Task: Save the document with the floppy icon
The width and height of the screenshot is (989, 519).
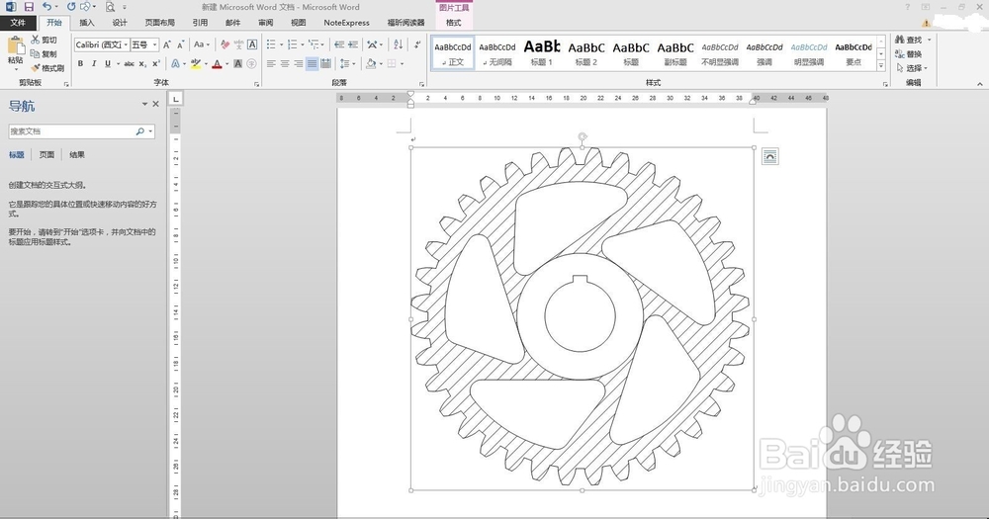Action: 29,6
